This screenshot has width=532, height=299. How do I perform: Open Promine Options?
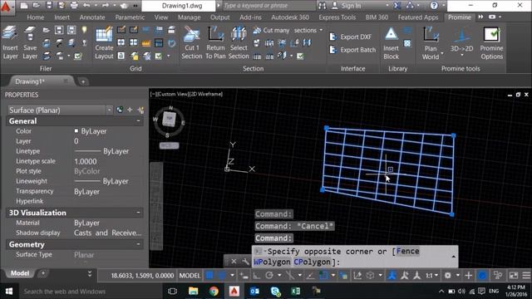point(491,42)
